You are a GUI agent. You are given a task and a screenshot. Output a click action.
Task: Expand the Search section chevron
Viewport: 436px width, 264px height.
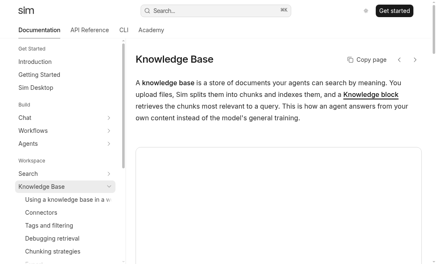109,174
